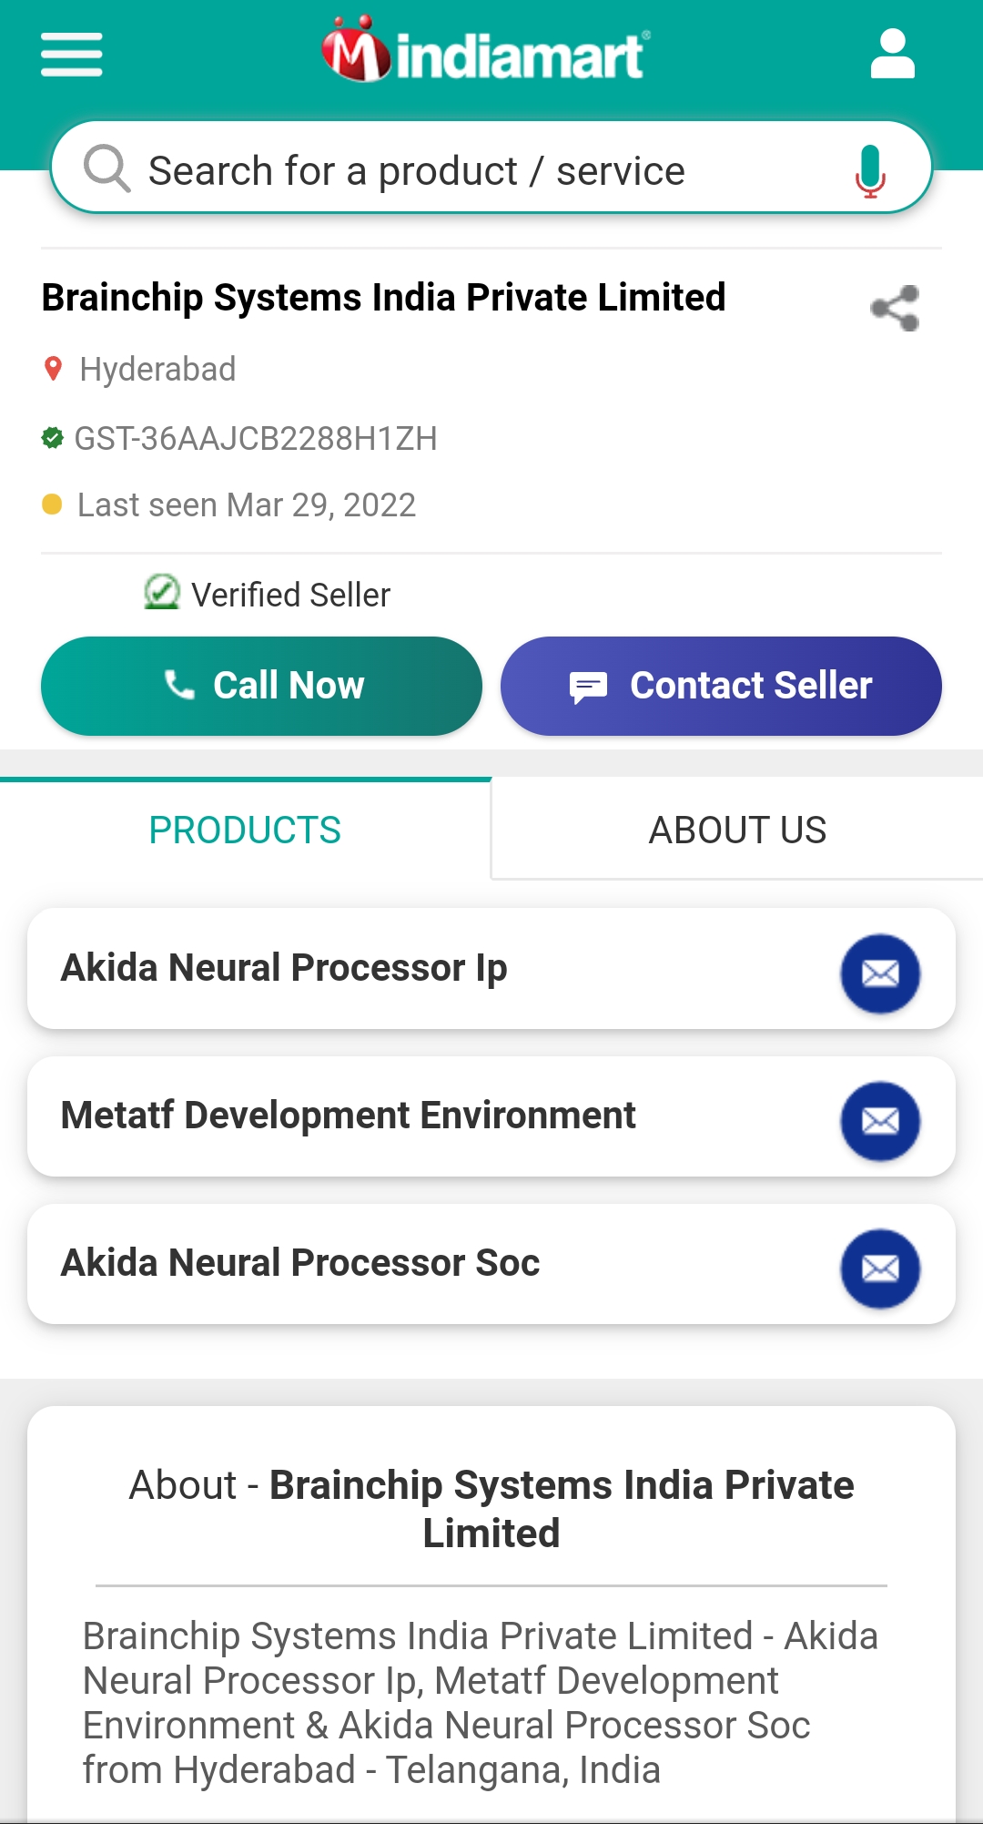Tap the microphone voice search icon
This screenshot has height=1824, width=983.
coord(870,171)
